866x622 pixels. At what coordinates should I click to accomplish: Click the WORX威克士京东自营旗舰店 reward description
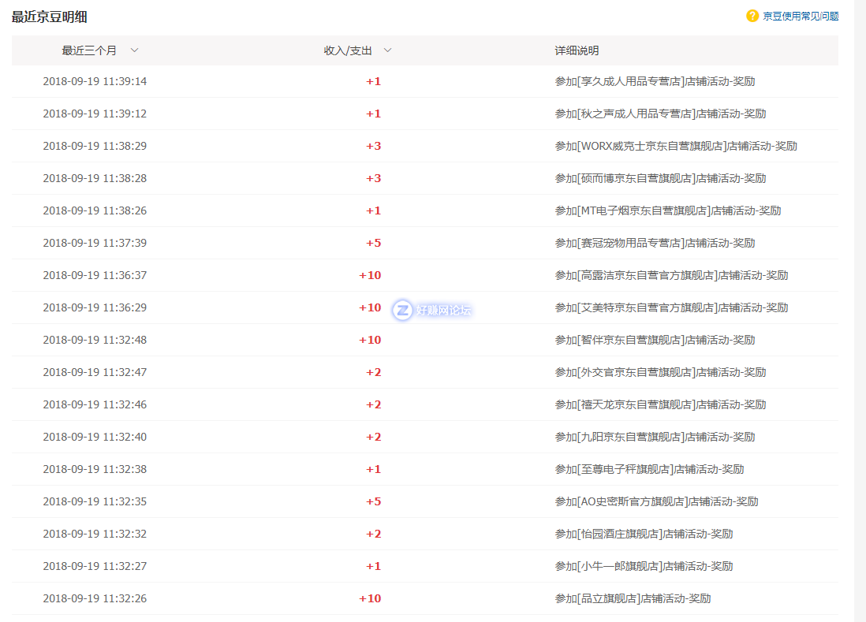676,146
